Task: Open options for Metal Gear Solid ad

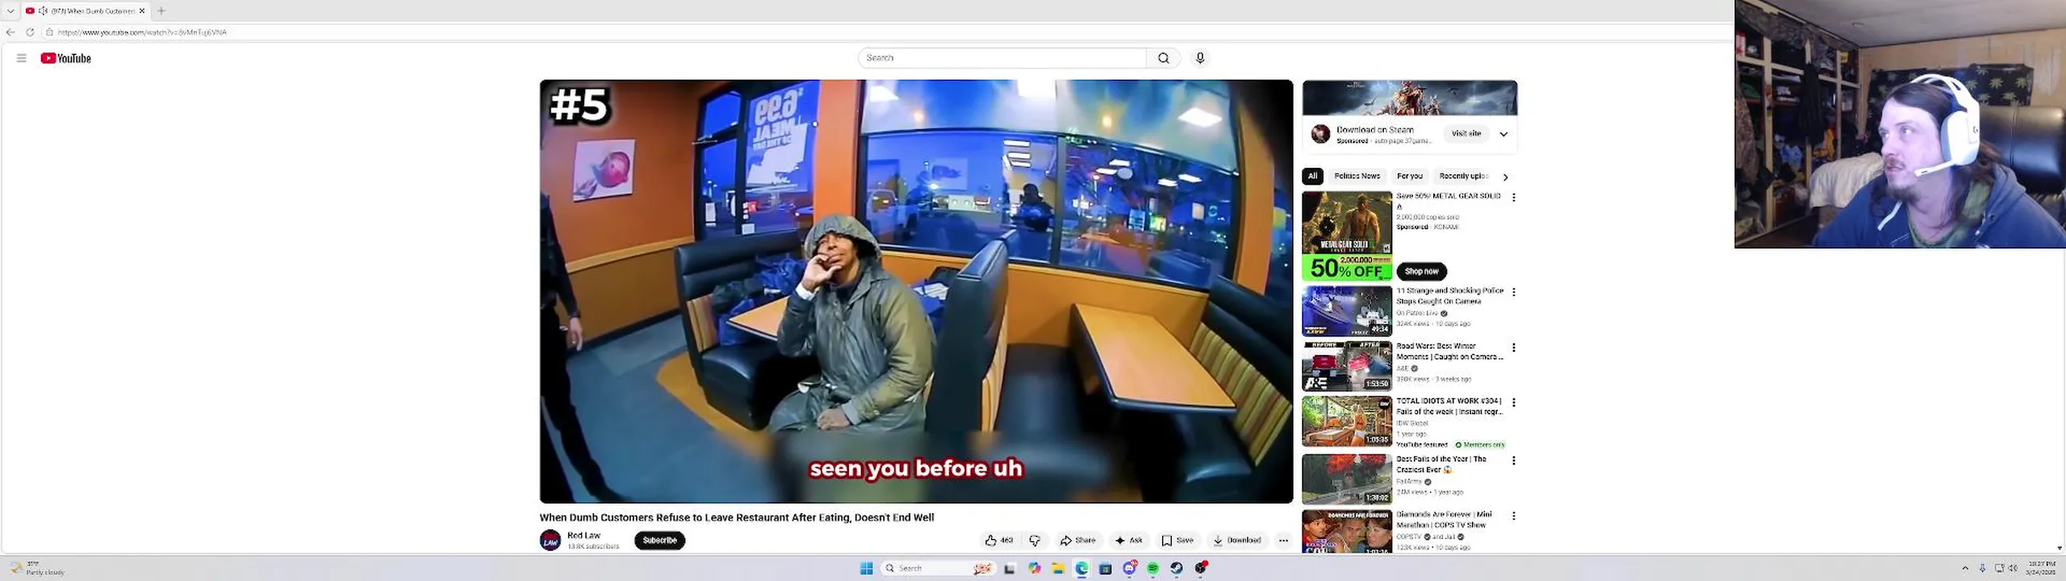Action: pos(1513,197)
